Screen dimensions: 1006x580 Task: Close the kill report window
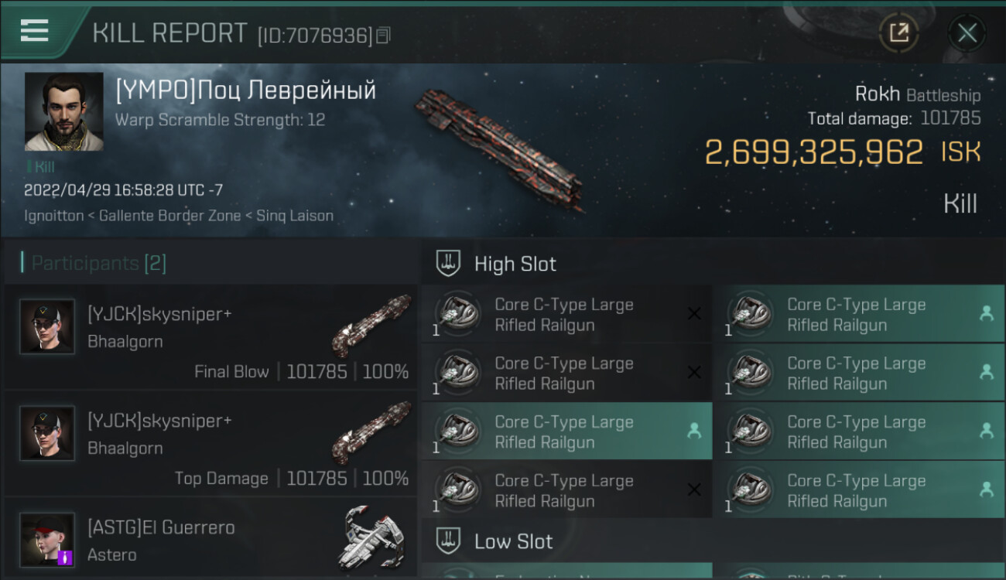[967, 32]
